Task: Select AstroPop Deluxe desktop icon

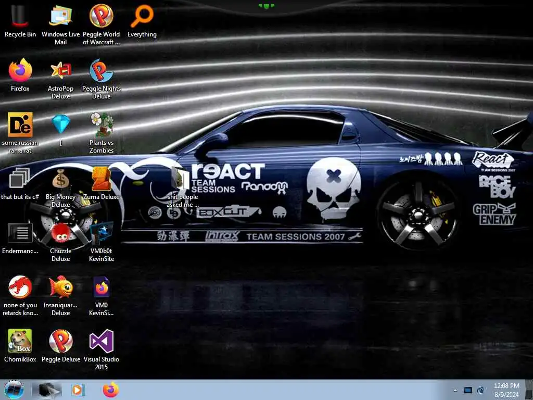Action: (60, 79)
